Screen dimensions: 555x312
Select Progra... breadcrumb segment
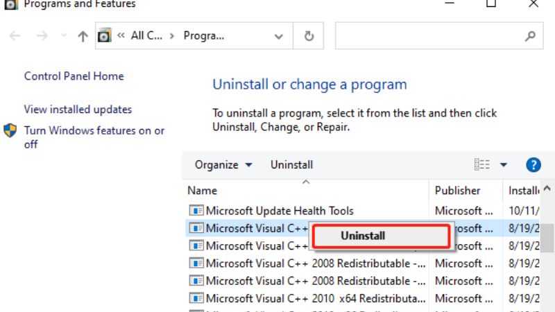[x=204, y=36]
